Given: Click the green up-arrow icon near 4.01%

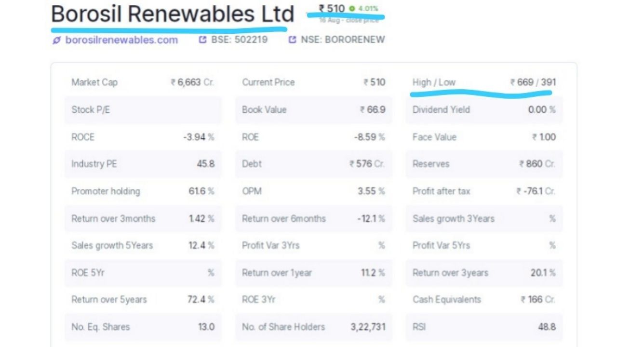Looking at the screenshot, I should 352,9.
